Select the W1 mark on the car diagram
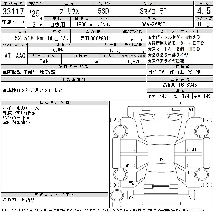Screen dimensions: 214x214 pyautogui.click(x=127, y=166)
